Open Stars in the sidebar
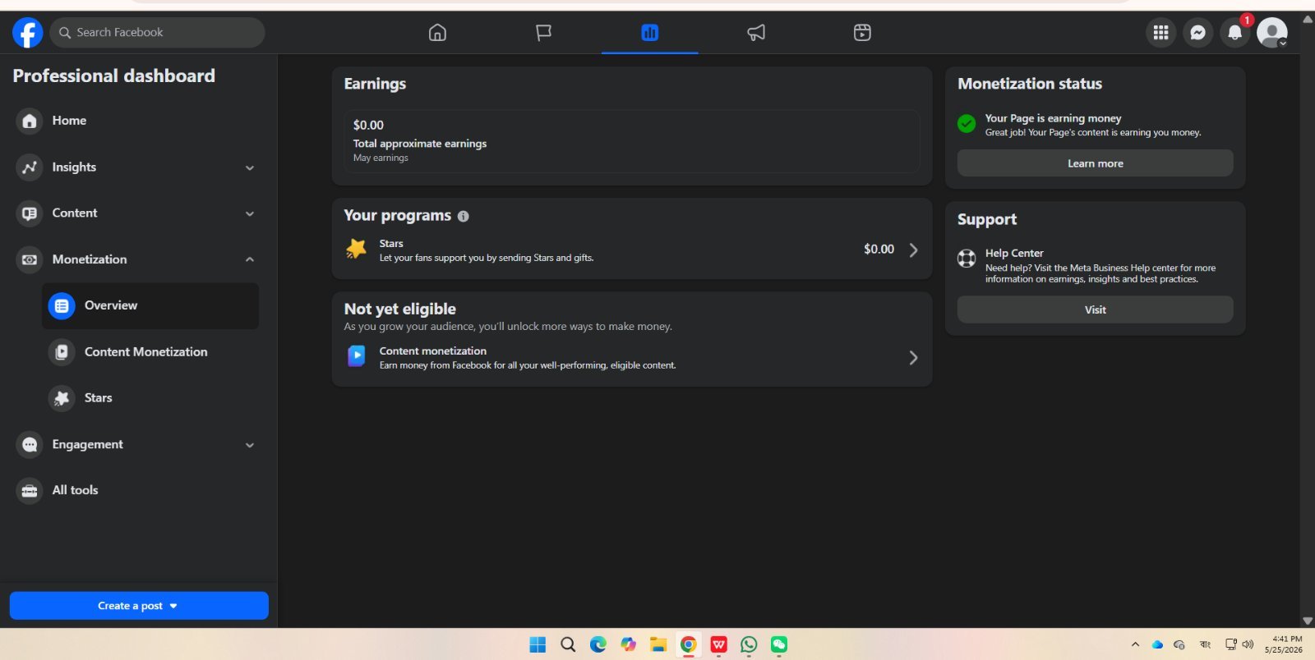The height and width of the screenshot is (660, 1315). pyautogui.click(x=150, y=398)
